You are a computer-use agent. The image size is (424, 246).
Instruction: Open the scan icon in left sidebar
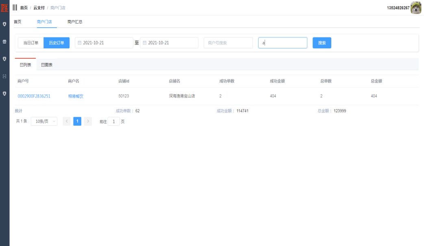(4, 76)
